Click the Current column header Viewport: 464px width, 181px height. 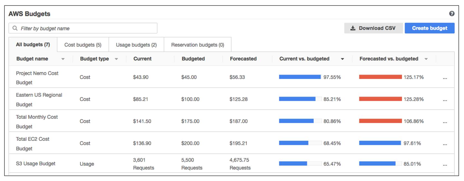[x=143, y=59]
